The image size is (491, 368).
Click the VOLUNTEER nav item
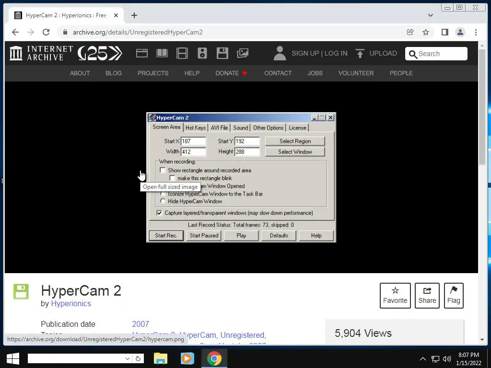coord(356,73)
